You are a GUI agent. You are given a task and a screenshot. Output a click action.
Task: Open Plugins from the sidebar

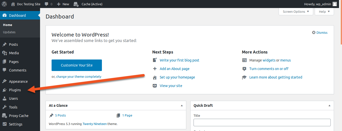[15, 90]
